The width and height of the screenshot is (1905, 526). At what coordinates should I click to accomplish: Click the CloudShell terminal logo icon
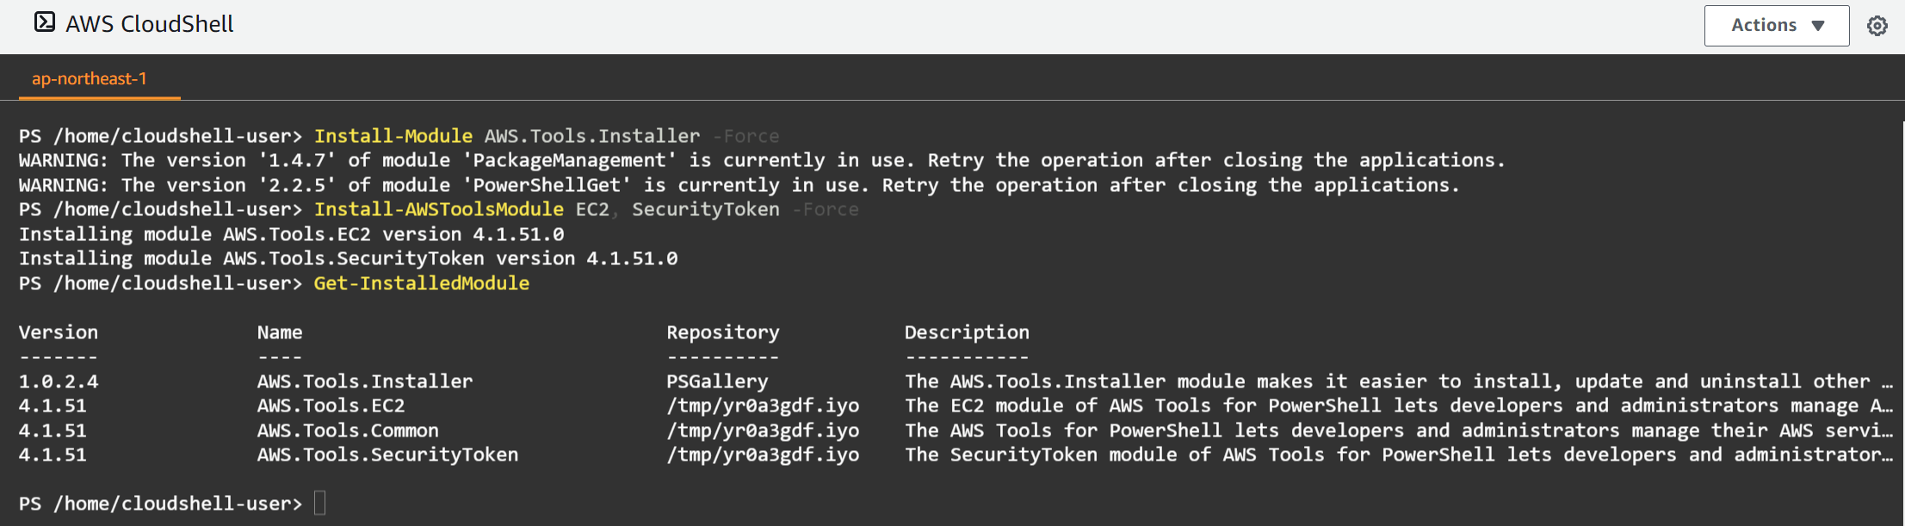(45, 22)
